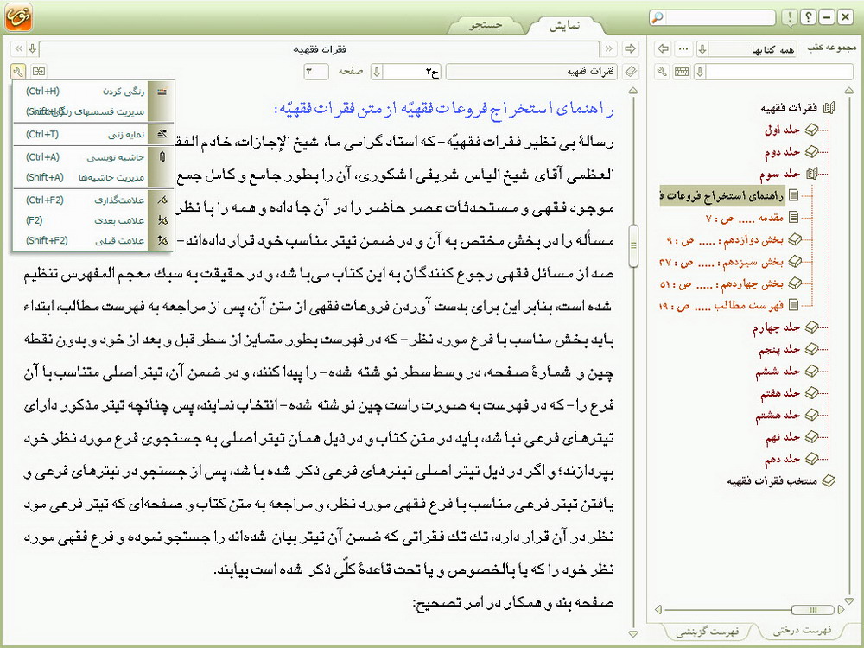Click the book icon of جلد دهم
The width and height of the screenshot is (864, 648).
point(811,459)
